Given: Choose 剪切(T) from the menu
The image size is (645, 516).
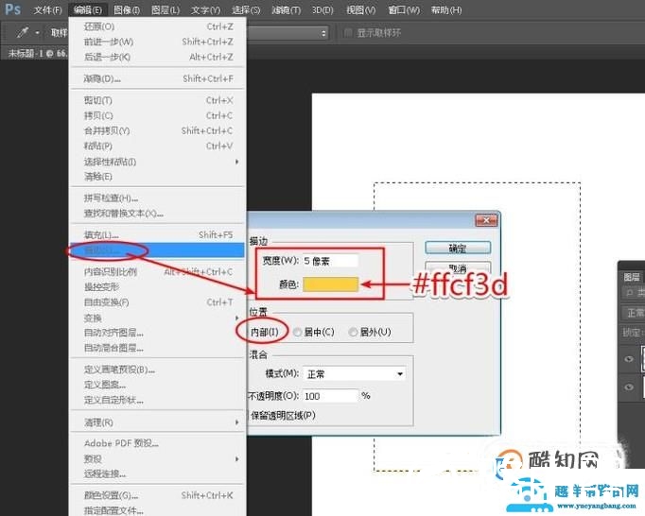Looking at the screenshot, I should 158,100.
